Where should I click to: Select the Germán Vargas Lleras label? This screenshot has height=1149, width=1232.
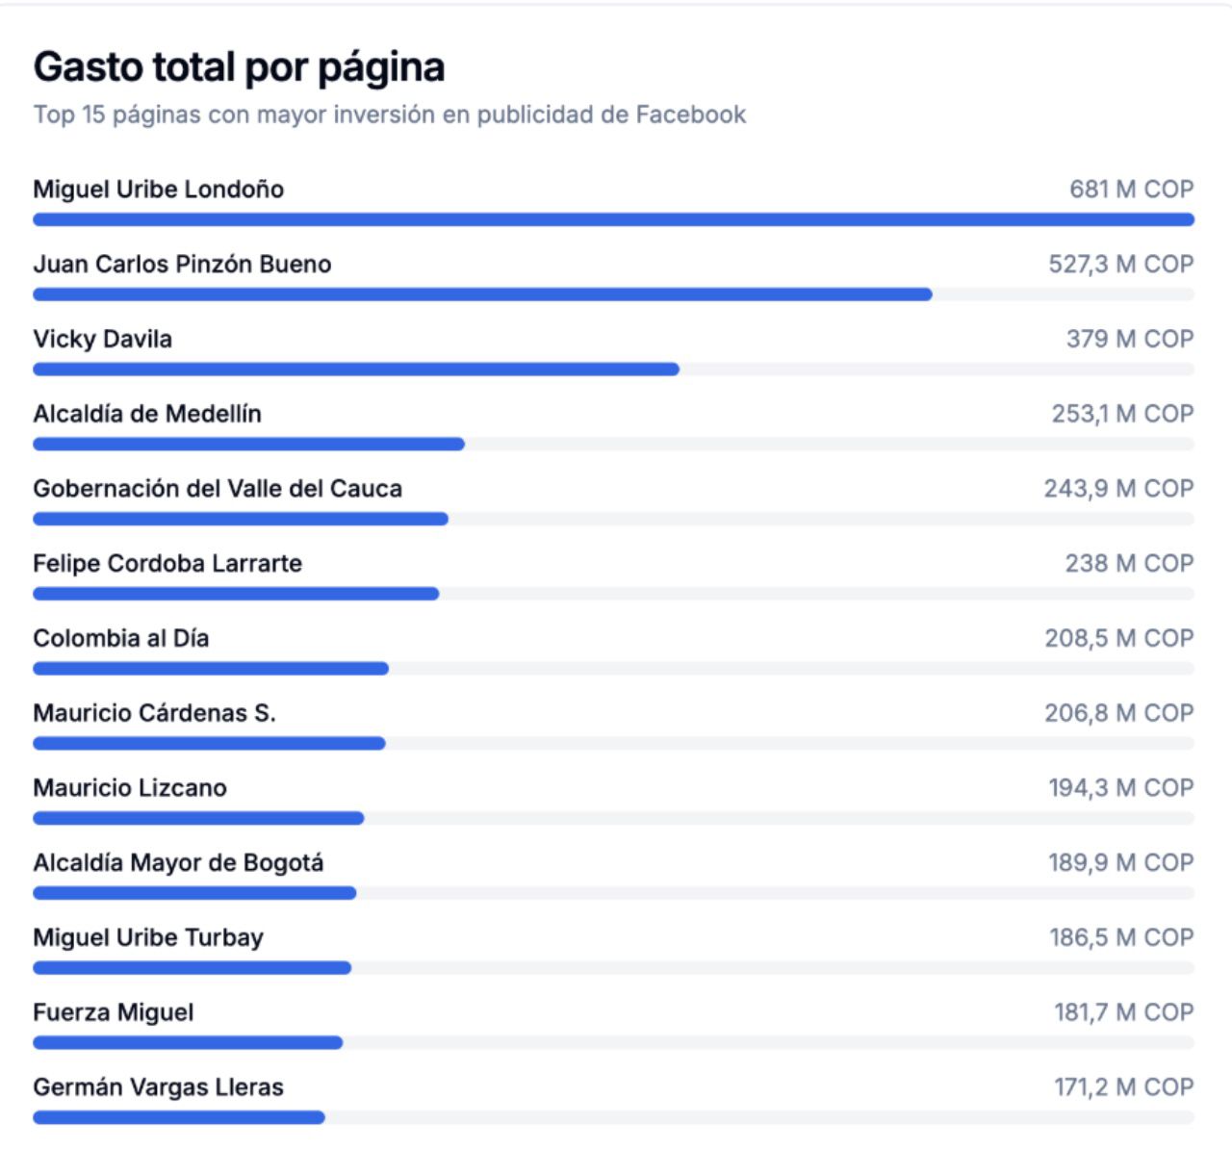tap(158, 1087)
